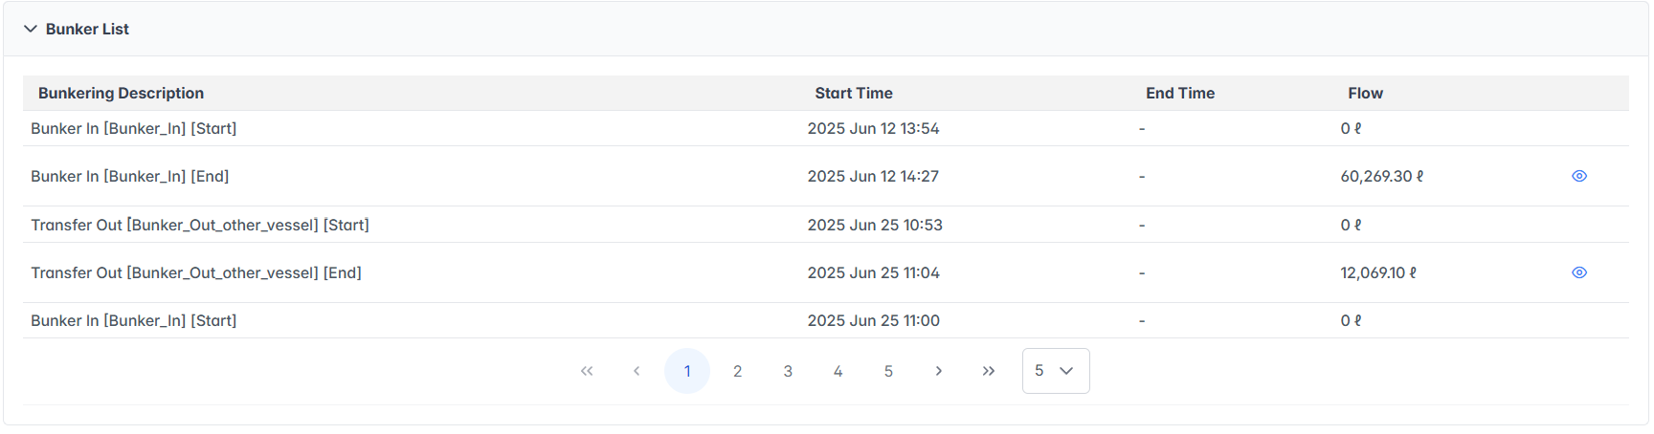View details of Bunker In End entry
Viewport: 1654px width, 434px height.
pyautogui.click(x=1579, y=176)
